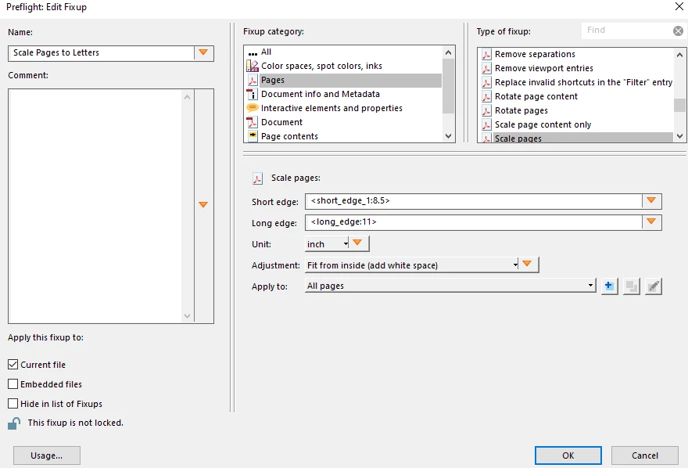Click the Comment box scrollbar down arrow
The image size is (688, 468).
[188, 316]
